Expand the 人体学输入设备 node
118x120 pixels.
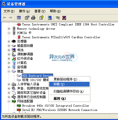point(9,84)
